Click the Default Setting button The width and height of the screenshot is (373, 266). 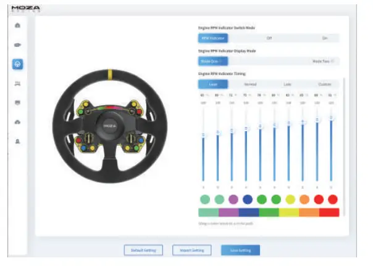coord(143,250)
